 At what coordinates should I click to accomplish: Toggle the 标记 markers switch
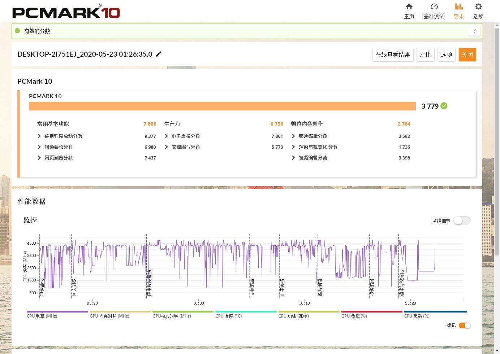click(465, 325)
